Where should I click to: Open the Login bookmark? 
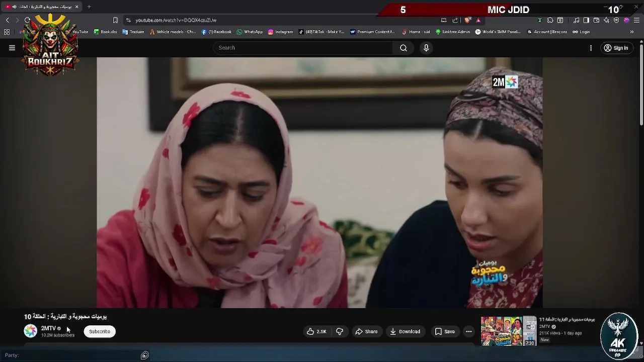point(581,32)
